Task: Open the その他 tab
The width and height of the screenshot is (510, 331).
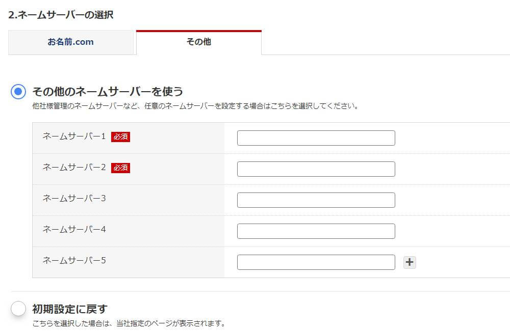Action: coord(199,42)
